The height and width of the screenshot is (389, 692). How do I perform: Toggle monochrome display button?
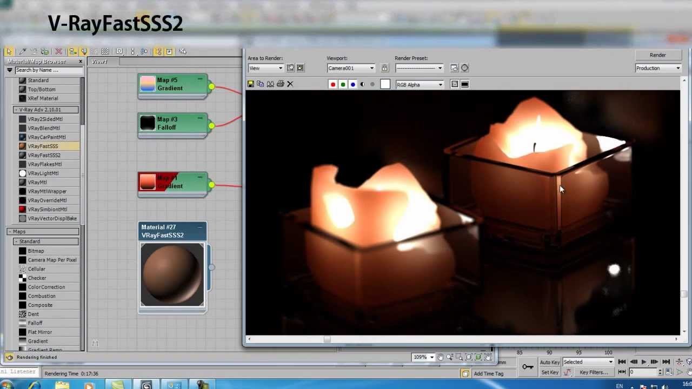coord(372,84)
